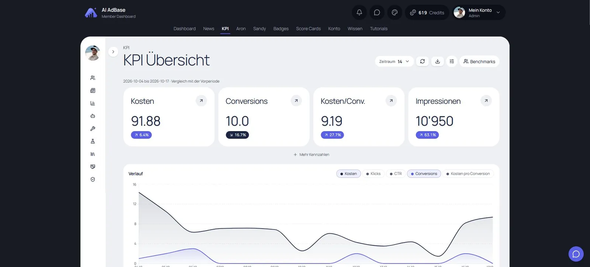
Task: Open the Badges navigation link
Action: pos(281,29)
